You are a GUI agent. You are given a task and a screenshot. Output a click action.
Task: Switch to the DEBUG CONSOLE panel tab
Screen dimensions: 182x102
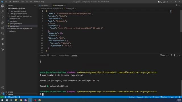coord(64,55)
